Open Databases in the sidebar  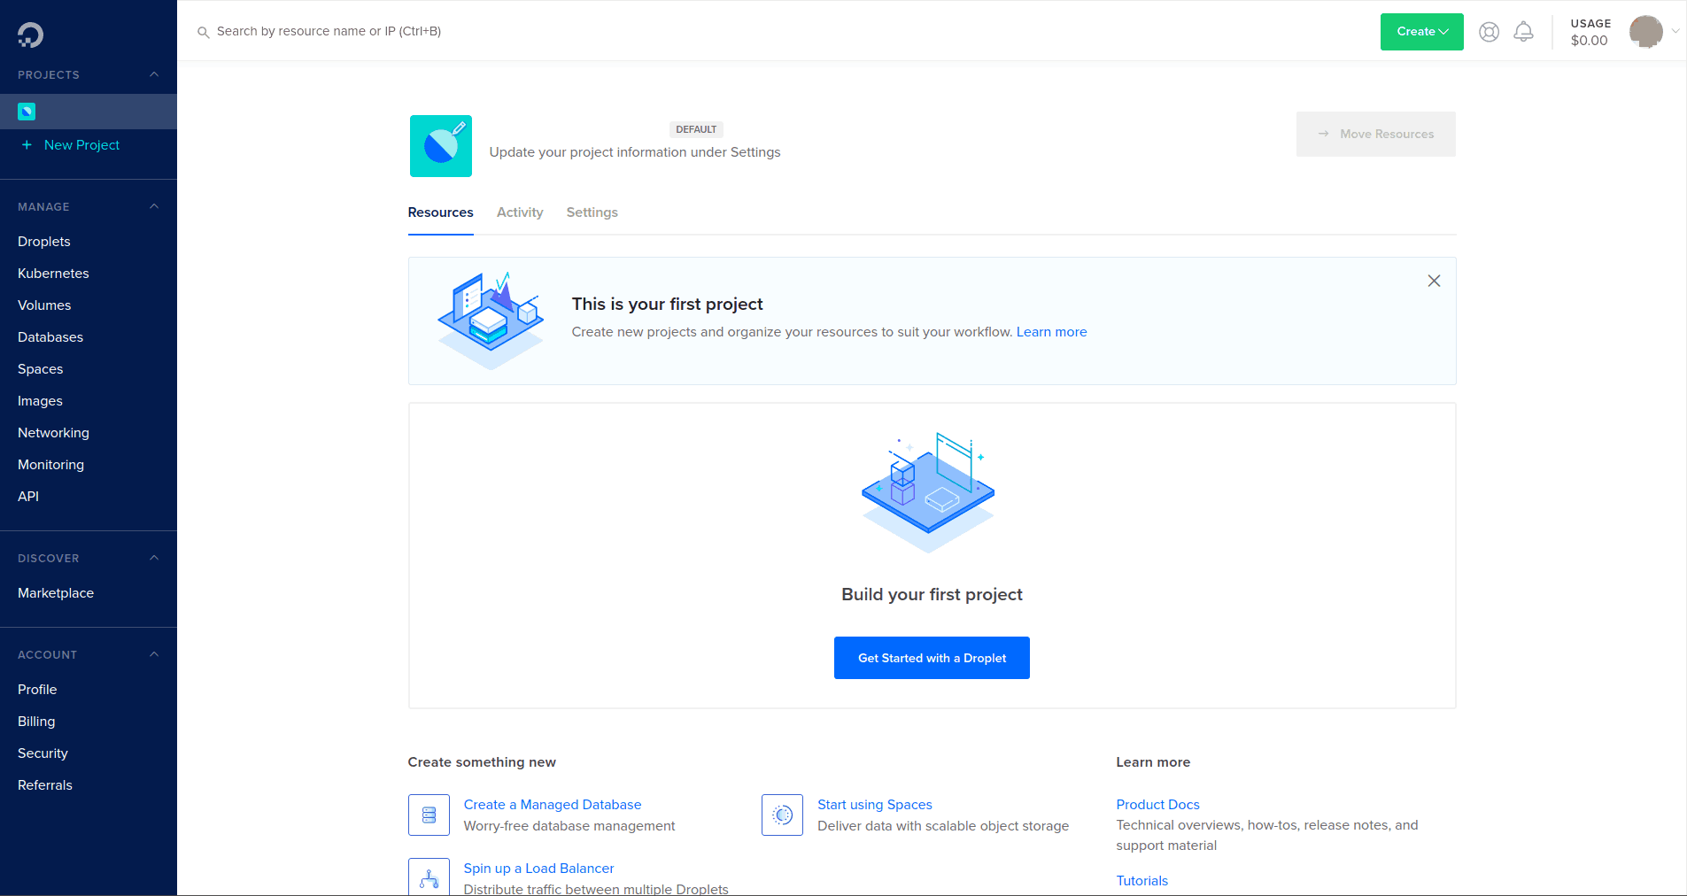click(50, 337)
